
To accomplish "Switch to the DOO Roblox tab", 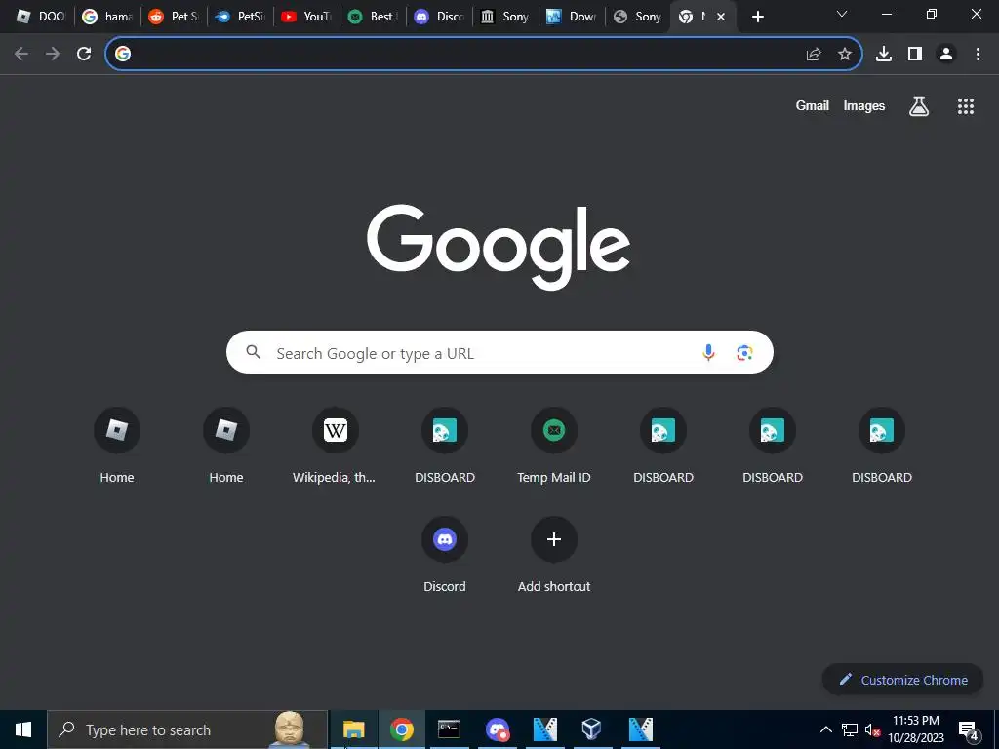I will click(x=39, y=17).
